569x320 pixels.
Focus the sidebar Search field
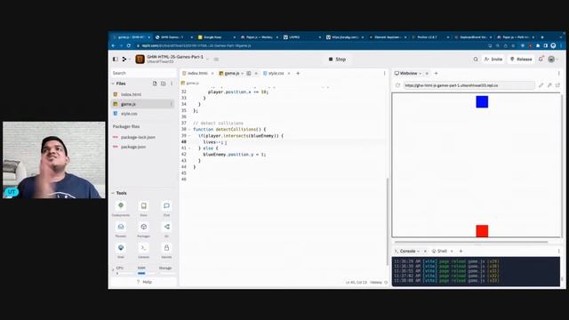coord(143,73)
